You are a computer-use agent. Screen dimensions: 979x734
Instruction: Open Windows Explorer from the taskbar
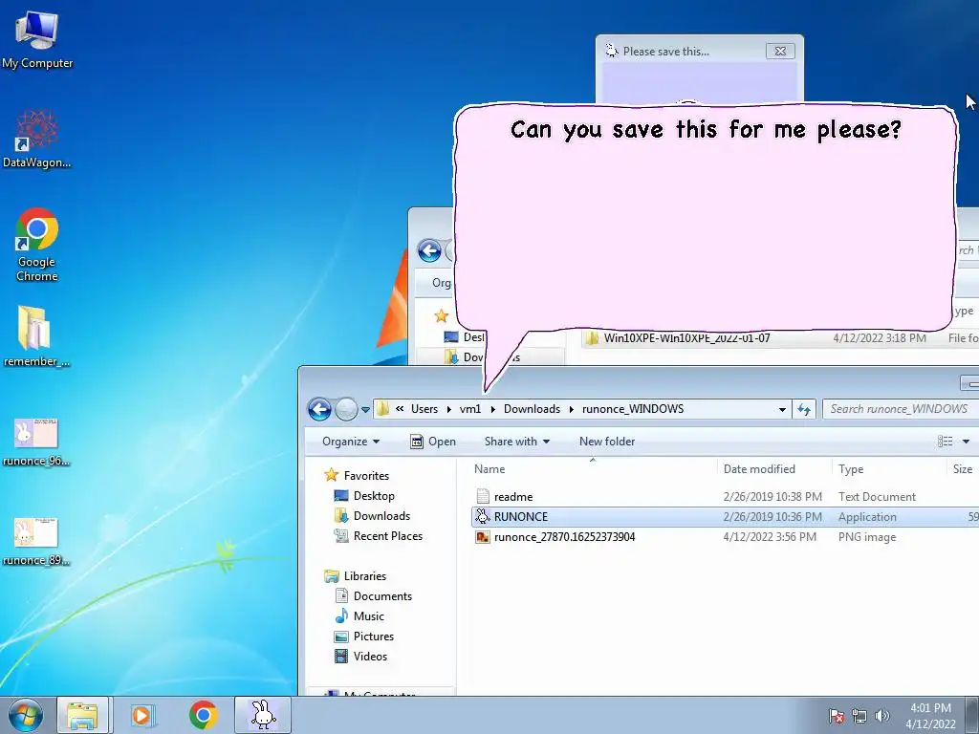click(x=83, y=715)
